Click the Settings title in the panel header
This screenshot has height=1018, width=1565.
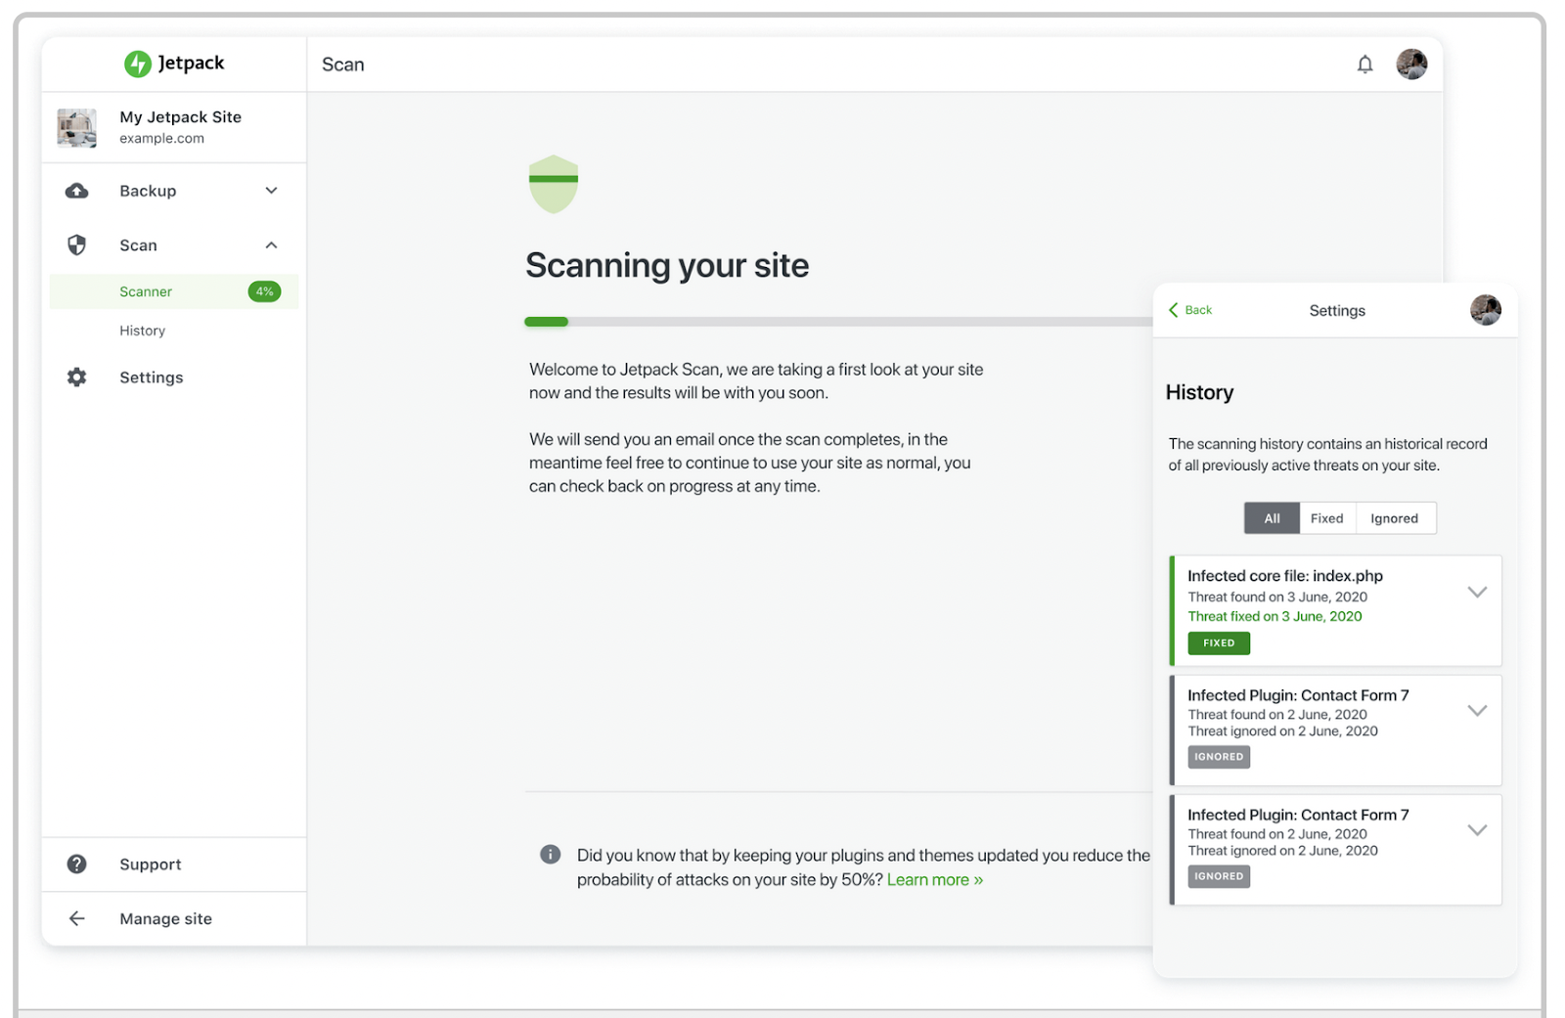pos(1337,311)
